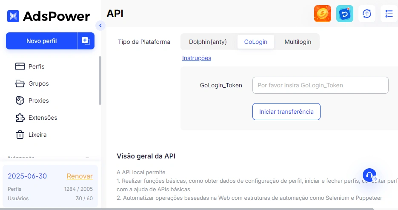
Task: Collapse the Automação section
Action: (x=87, y=158)
